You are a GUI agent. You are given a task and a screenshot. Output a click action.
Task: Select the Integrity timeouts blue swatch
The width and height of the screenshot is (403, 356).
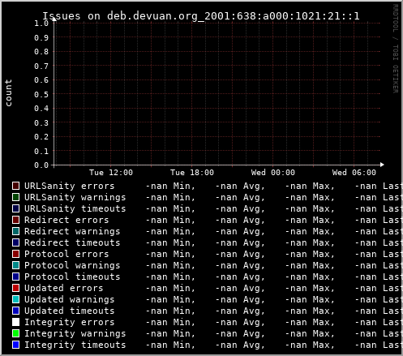[16, 345]
